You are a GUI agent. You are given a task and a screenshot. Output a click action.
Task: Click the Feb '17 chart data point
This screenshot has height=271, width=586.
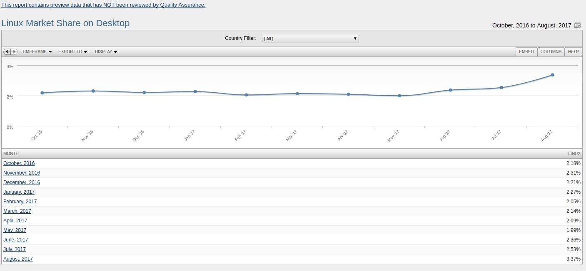(x=246, y=95)
